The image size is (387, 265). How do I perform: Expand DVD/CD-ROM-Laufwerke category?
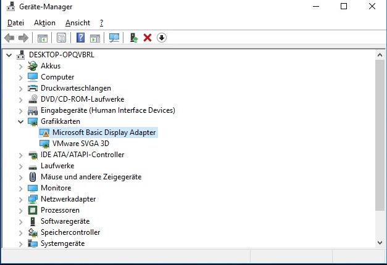pyautogui.click(x=21, y=100)
